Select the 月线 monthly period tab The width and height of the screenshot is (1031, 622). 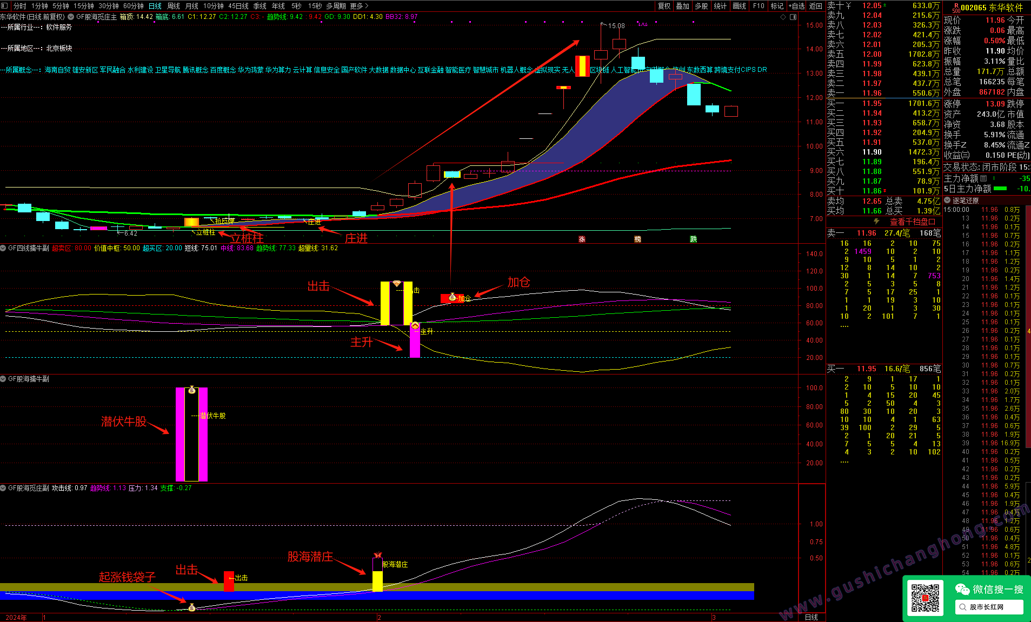pos(192,6)
